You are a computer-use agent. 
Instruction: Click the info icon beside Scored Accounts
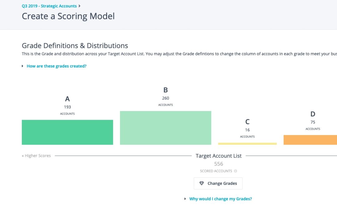(236, 171)
